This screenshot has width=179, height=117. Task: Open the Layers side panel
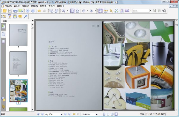(x=4, y=42)
